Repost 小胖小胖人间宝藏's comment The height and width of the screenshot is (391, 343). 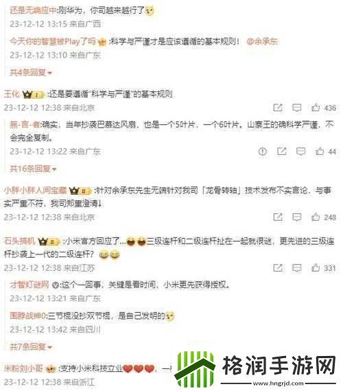click(x=278, y=217)
